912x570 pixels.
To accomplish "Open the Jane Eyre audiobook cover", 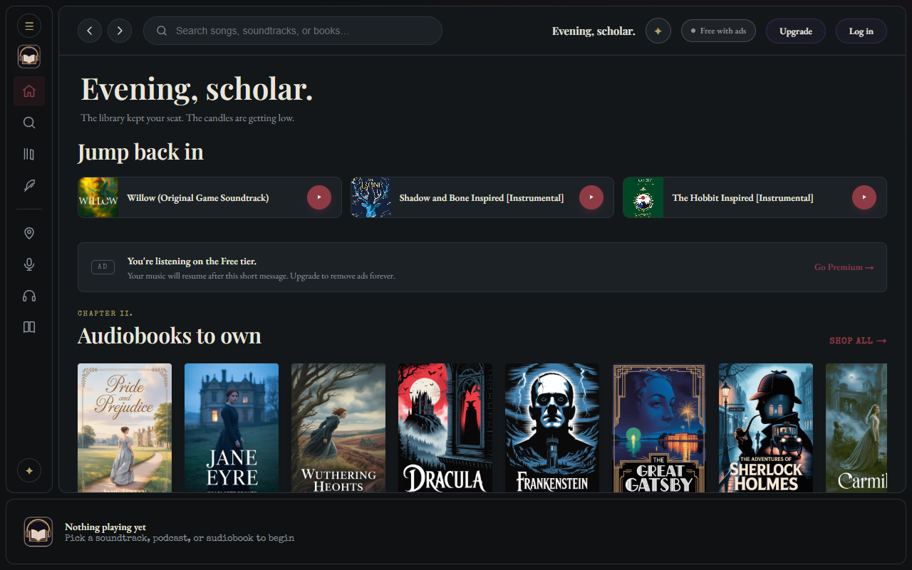I will point(232,427).
